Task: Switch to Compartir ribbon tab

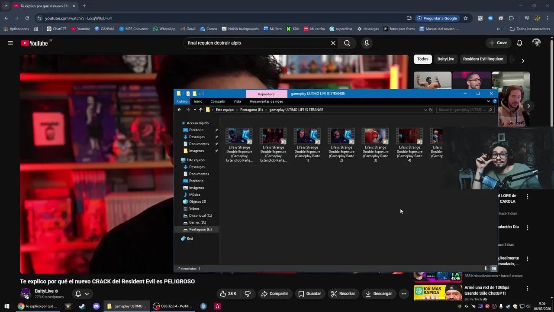Action: pos(218,101)
